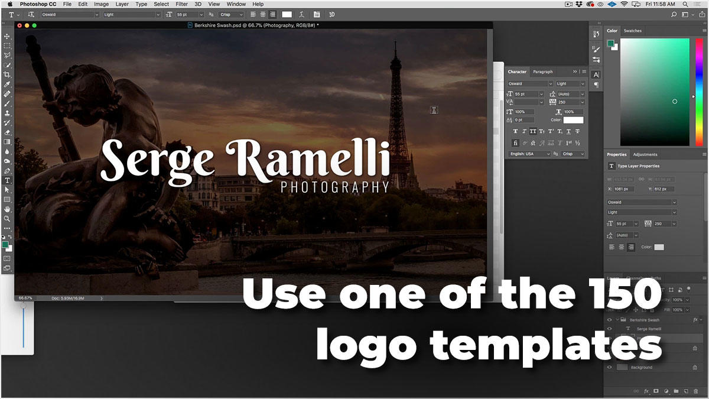
Task: Select the Brush tool in the toolbox
Action: (7, 103)
